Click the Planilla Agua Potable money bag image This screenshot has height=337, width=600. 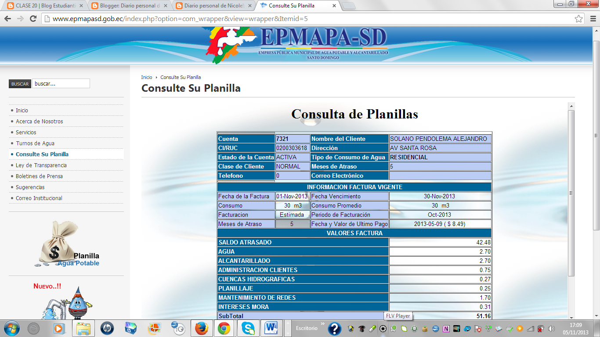pyautogui.click(x=66, y=244)
